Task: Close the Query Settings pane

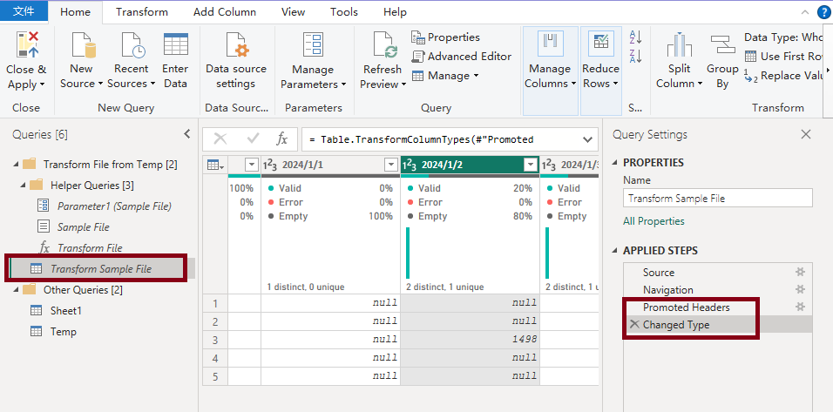Action: coord(806,134)
